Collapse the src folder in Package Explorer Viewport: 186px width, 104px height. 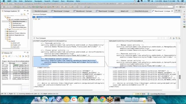point(6,17)
